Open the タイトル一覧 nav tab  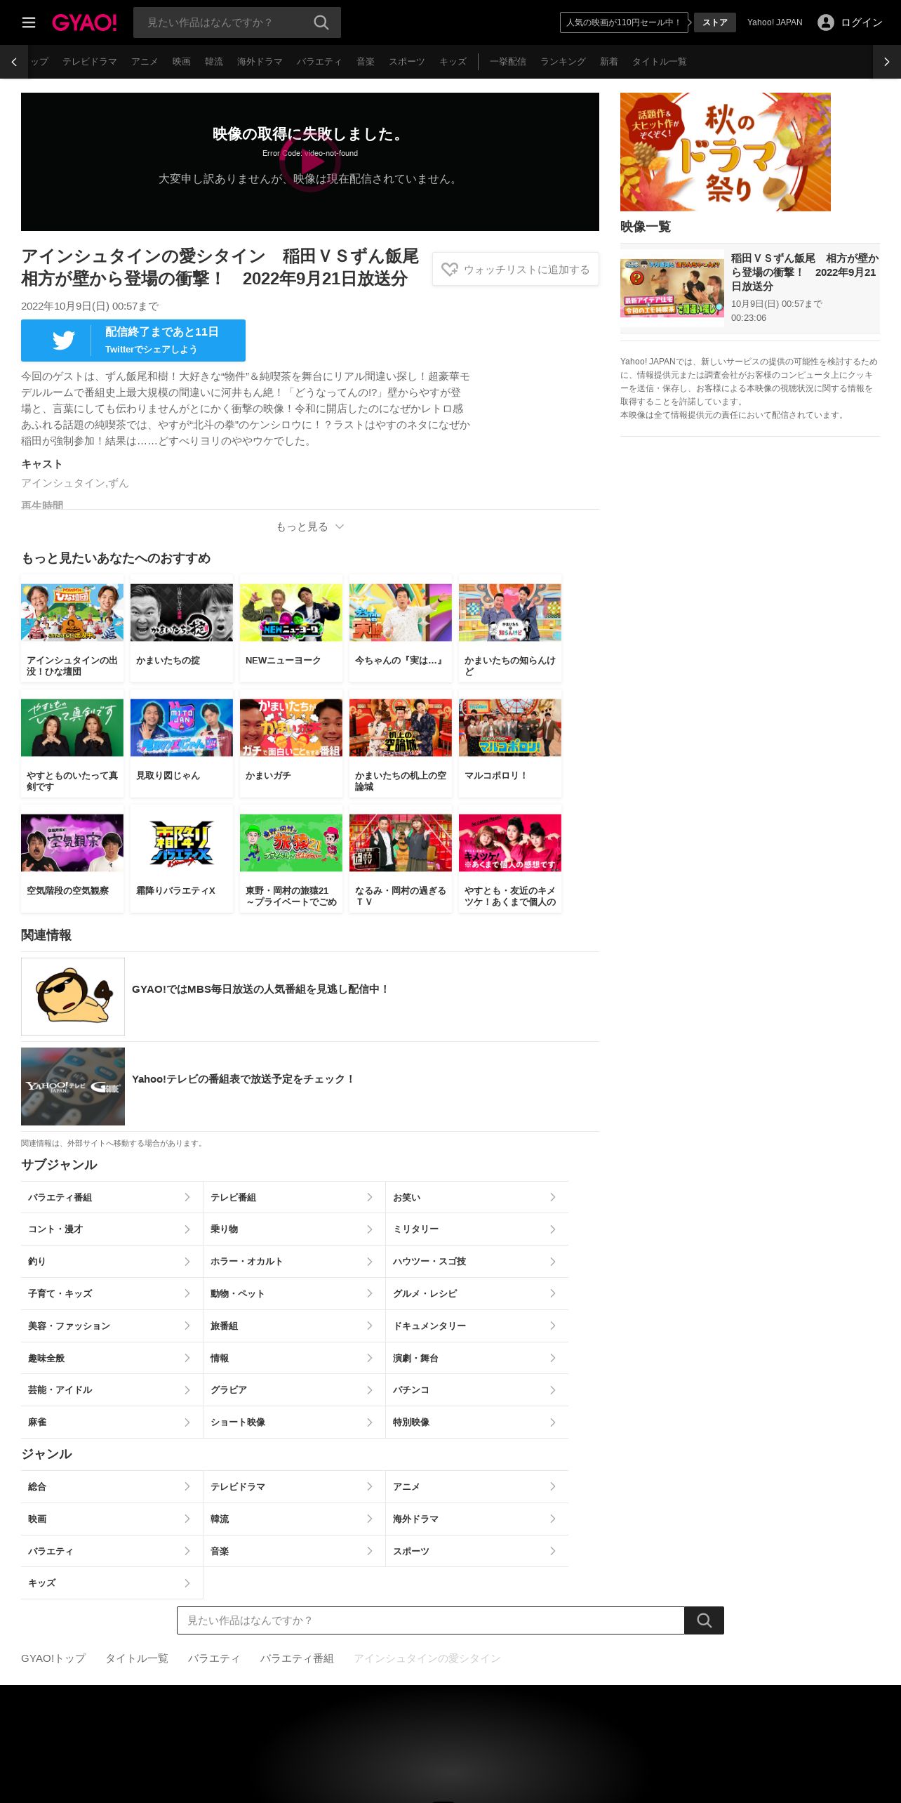tap(660, 62)
